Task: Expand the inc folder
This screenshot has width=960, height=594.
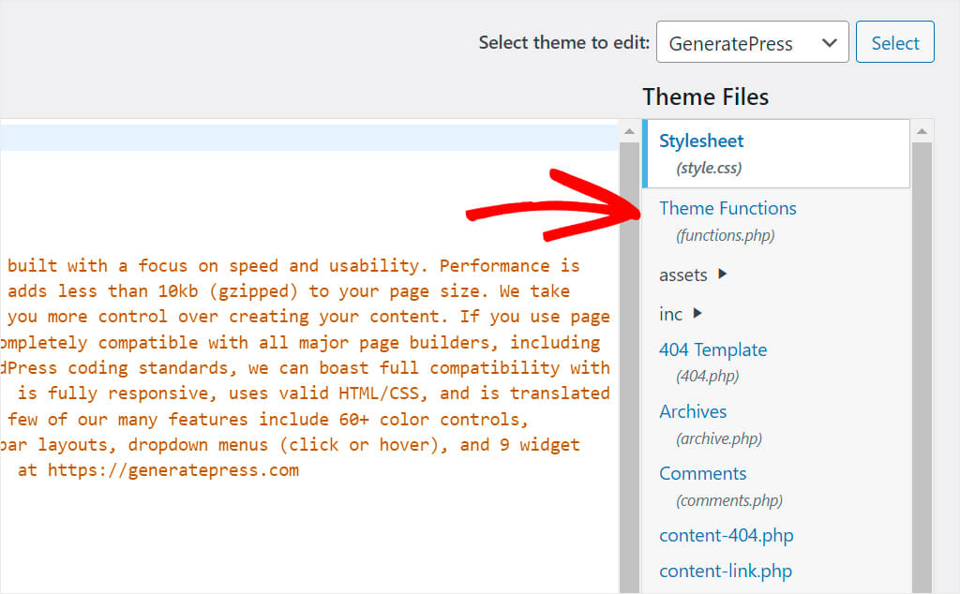Action: (680, 314)
